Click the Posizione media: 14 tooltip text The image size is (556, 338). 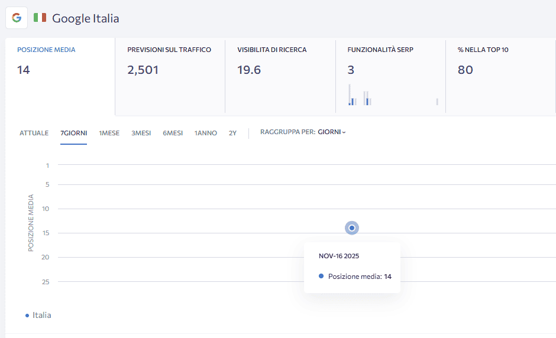click(360, 277)
